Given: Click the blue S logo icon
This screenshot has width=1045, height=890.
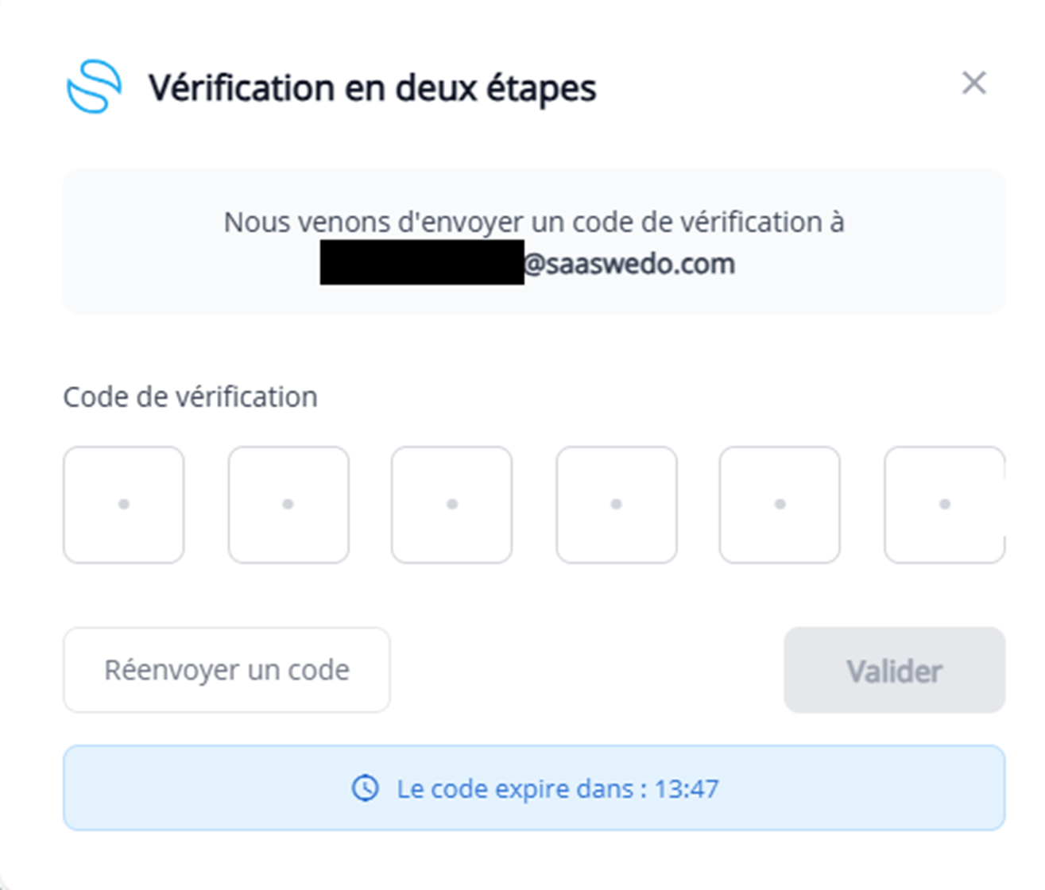Looking at the screenshot, I should pos(95,87).
